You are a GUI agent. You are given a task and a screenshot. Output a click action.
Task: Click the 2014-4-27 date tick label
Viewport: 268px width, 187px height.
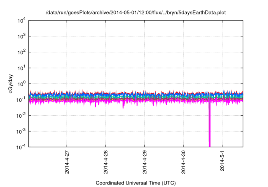click(67, 162)
